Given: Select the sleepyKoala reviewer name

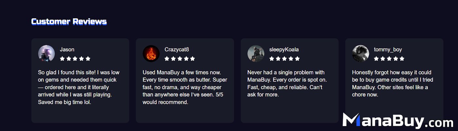Looking at the screenshot, I should pos(284,50).
